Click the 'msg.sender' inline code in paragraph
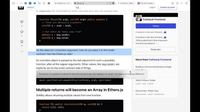The width and height of the screenshot is (200, 112). (x=108, y=64)
